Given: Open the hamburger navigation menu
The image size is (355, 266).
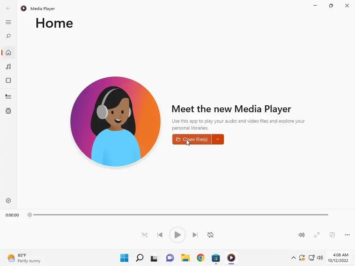Looking at the screenshot, I should click(8, 22).
